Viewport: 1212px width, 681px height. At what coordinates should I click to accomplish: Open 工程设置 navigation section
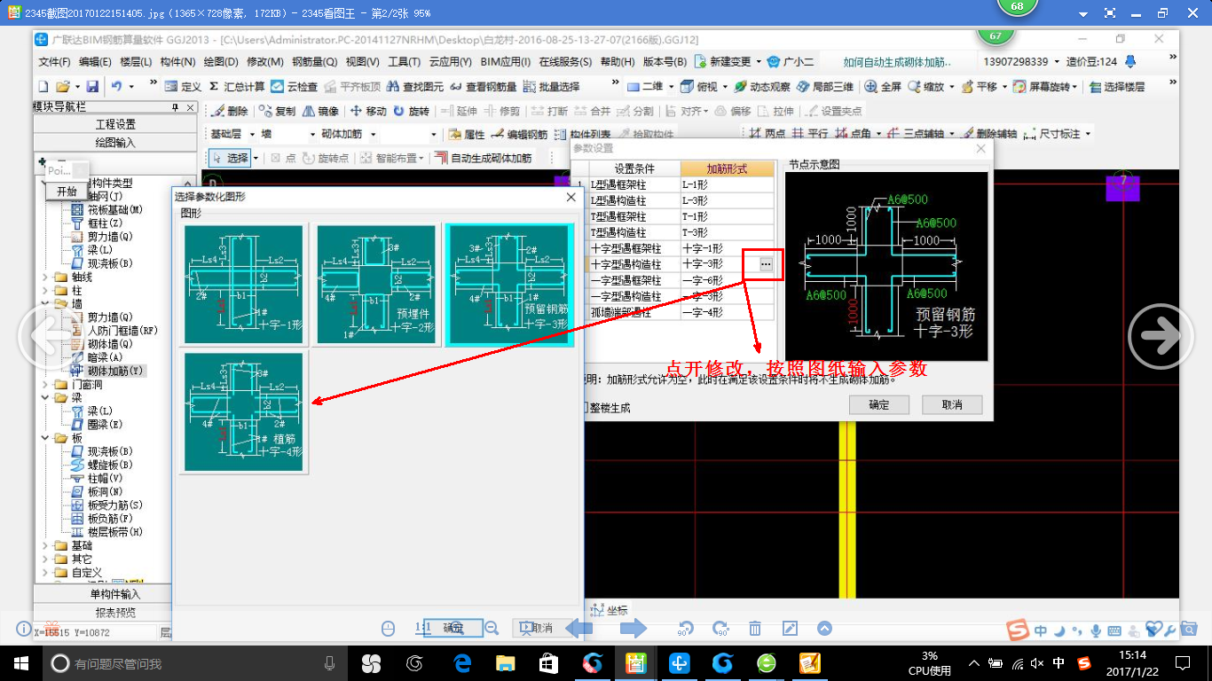(x=115, y=124)
